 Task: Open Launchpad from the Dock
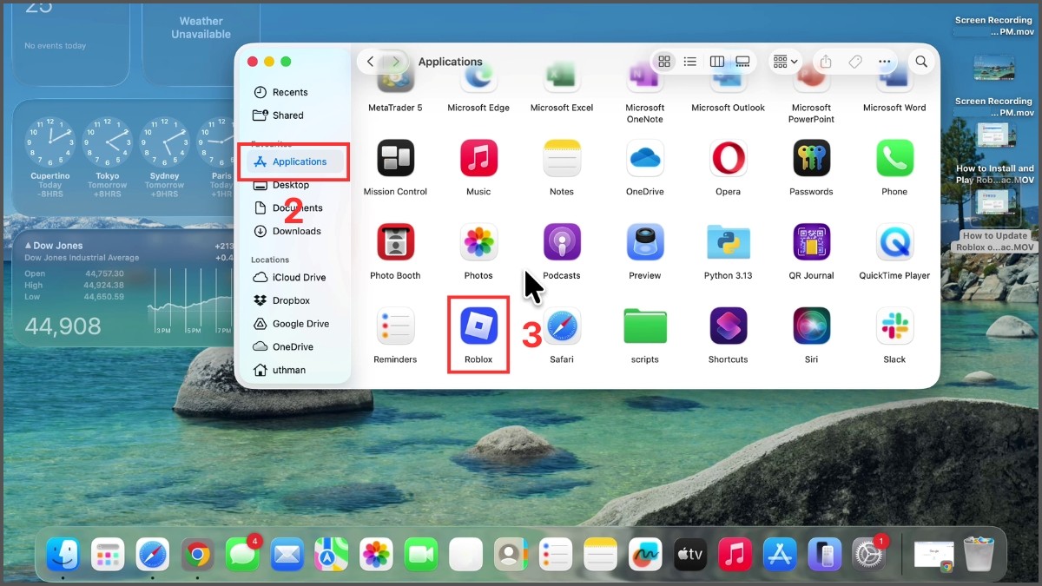tap(108, 554)
